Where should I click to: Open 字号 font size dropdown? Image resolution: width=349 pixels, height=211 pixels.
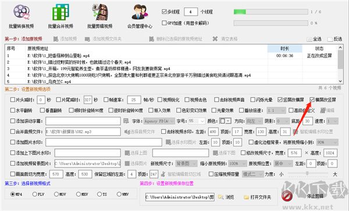[x=197, y=121]
